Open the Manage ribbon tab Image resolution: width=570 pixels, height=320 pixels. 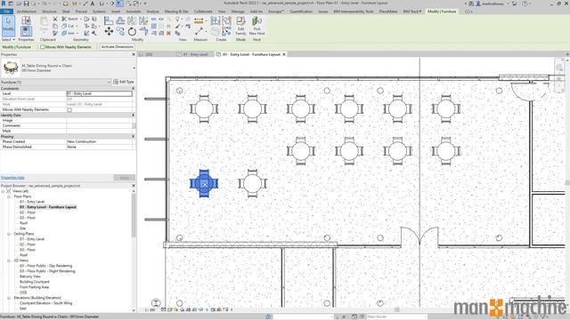coord(238,12)
